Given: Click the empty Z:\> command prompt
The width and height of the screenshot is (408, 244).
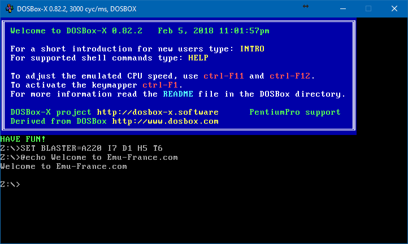Looking at the screenshot, I should (10, 185).
